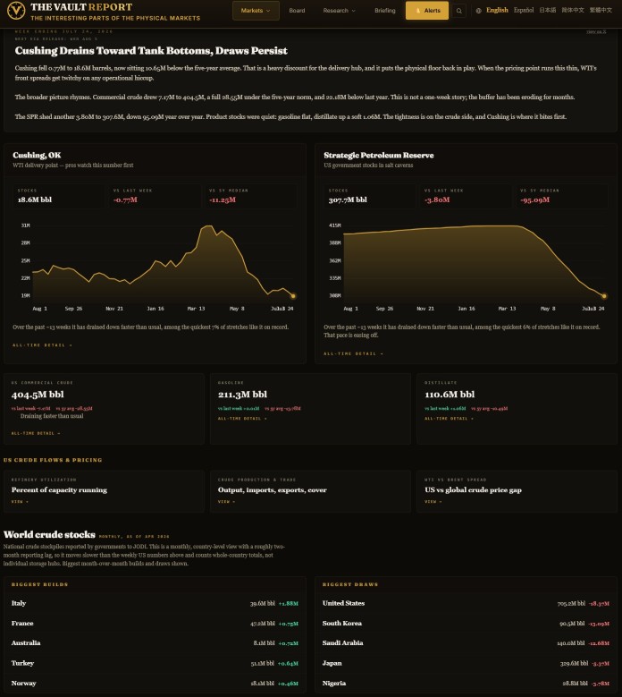The width and height of the screenshot is (622, 697).
Task: Select Saudi Arabia row in Biggest Draws
Action: [x=466, y=642]
